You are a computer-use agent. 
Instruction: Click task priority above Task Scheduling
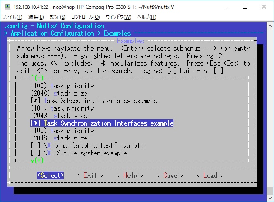(62, 86)
